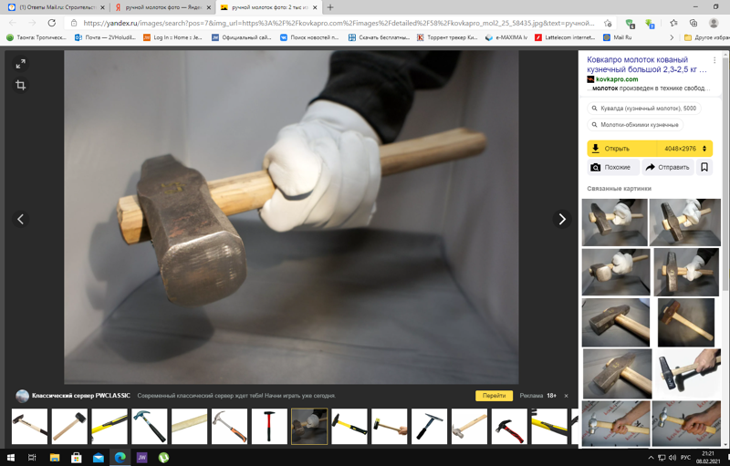730x466 pixels.
Task: Open Почта — 2VHoludil bookmark
Action: pyautogui.click(x=105, y=37)
